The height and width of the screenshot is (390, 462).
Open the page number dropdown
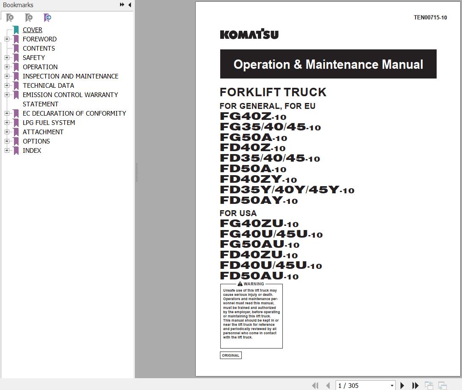coord(392,386)
